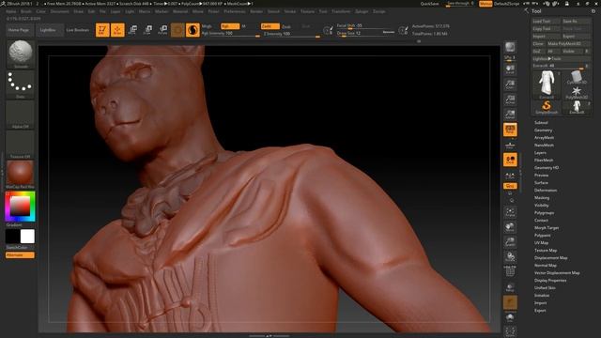
Task: Open the Brush menu
Action: (x=26, y=11)
